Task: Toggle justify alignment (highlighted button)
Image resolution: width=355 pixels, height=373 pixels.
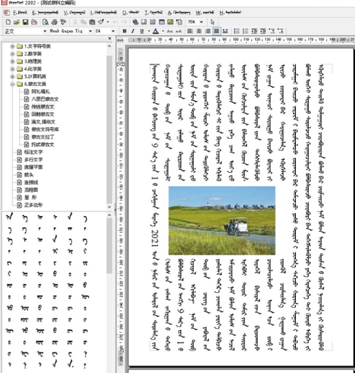Action: coord(217,31)
